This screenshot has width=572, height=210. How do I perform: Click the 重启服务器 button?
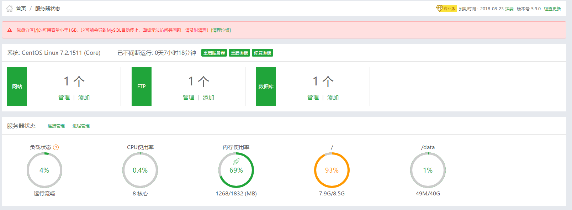[214, 53]
